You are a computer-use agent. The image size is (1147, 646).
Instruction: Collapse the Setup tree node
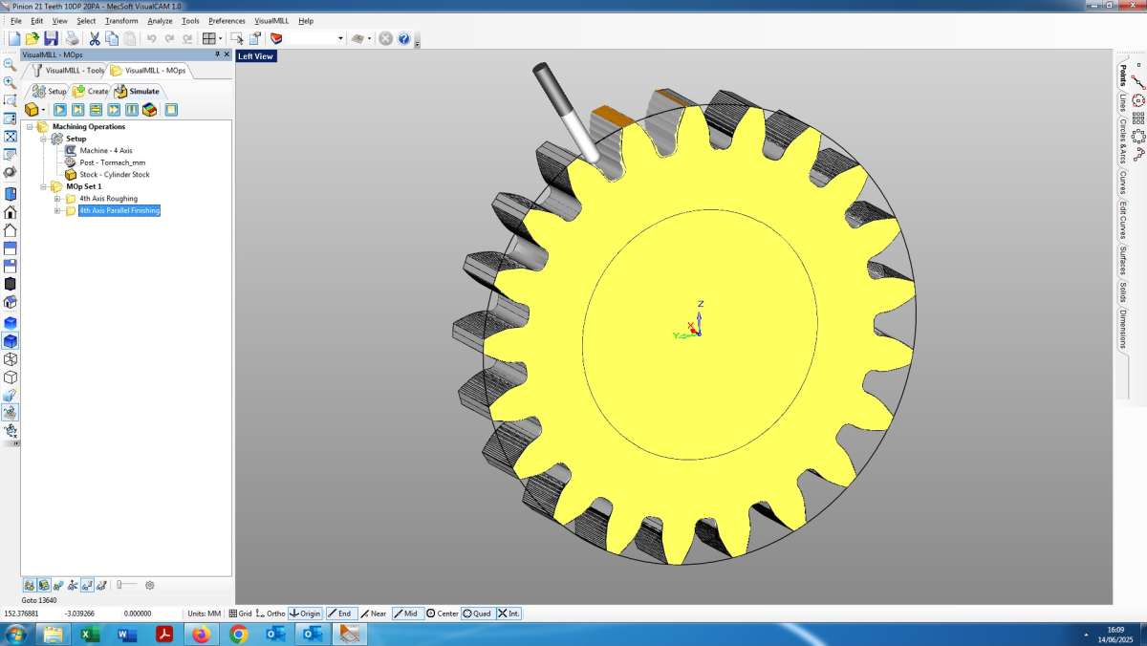[43, 139]
